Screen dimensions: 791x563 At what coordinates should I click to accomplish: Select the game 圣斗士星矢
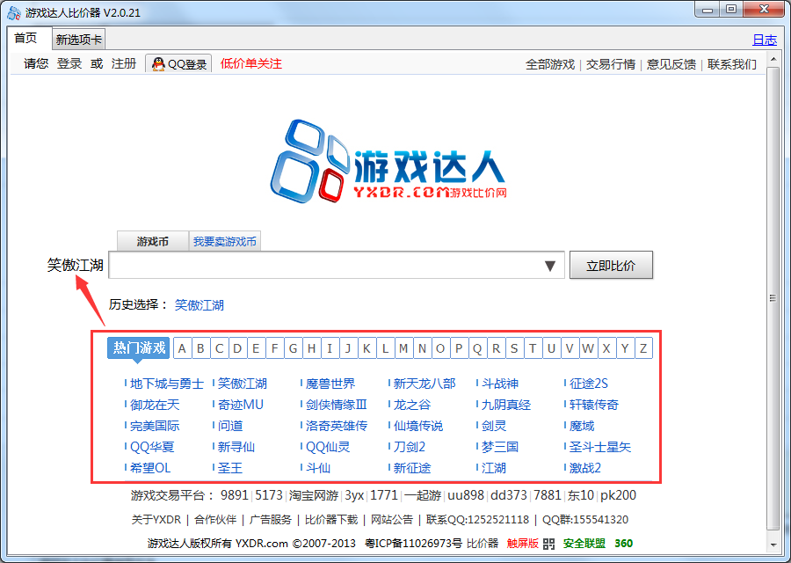click(600, 448)
